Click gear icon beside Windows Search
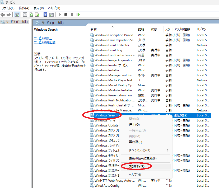This screenshot has height=188, width=219. tap(92, 115)
